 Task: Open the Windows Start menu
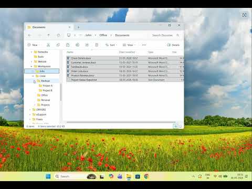coord(48,176)
